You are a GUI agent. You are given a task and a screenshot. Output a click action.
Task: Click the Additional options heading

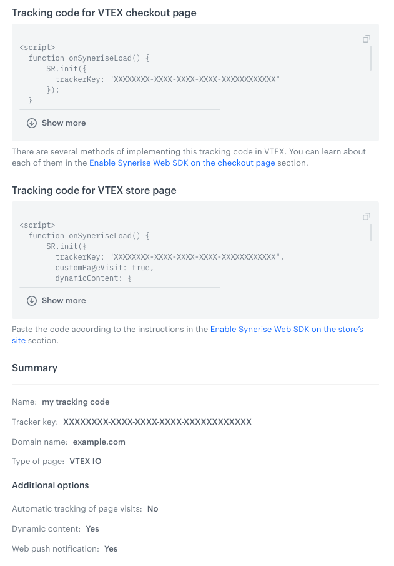pos(50,485)
